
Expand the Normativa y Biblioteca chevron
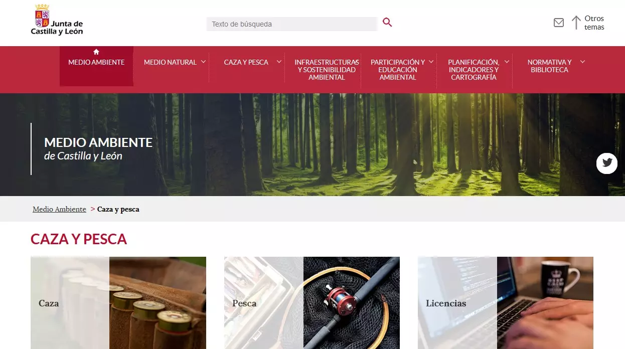(582, 62)
